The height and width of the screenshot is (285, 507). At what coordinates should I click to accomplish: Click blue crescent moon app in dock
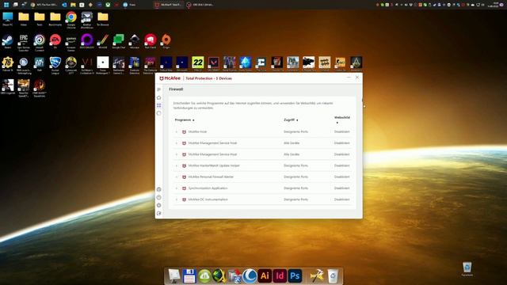250,276
